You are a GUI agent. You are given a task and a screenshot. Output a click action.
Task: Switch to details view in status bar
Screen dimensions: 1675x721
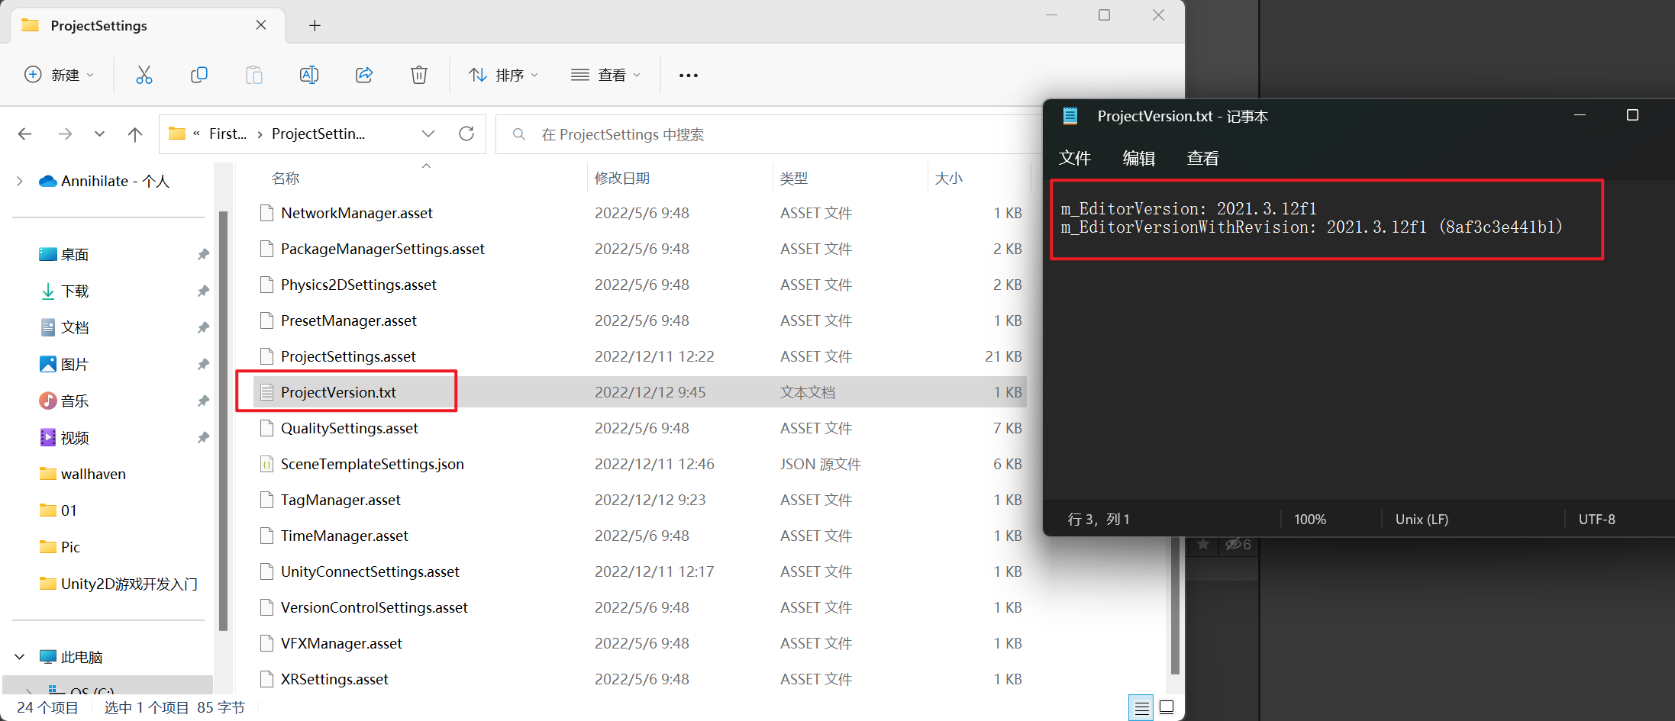(1141, 707)
